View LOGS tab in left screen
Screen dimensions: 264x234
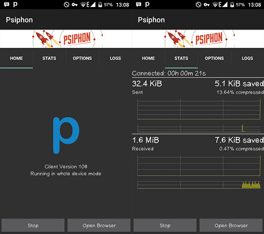tap(115, 58)
